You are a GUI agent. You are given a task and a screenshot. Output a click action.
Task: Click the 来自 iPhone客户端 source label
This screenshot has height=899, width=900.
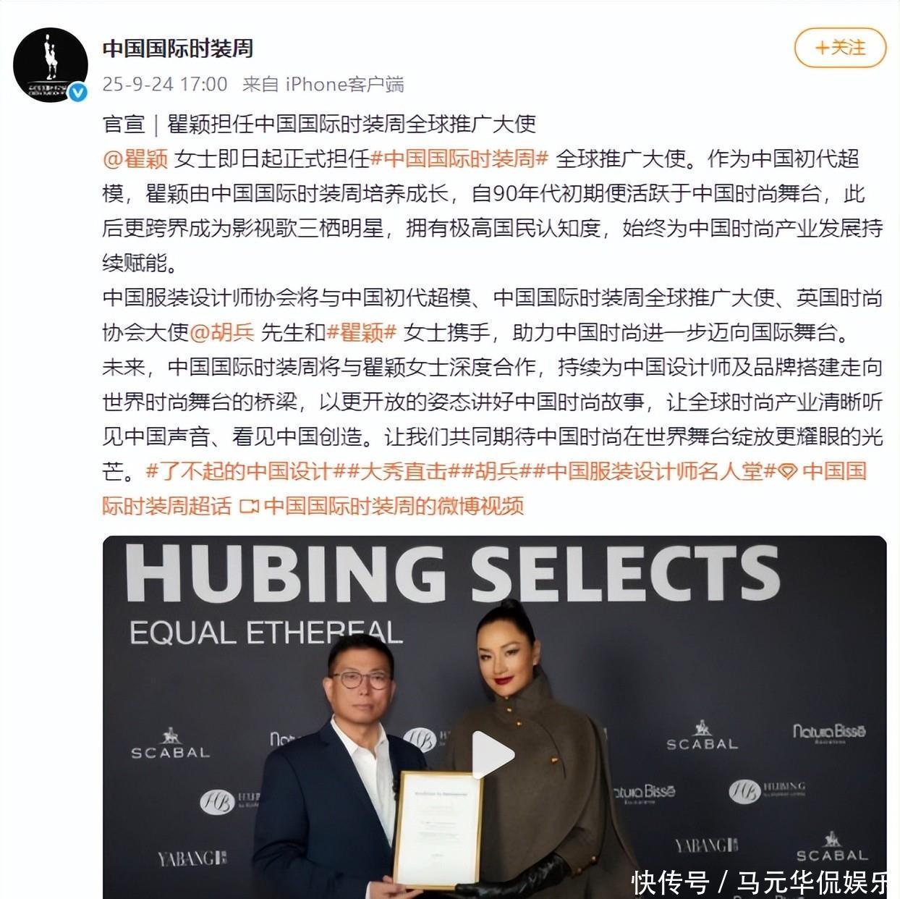323,84
